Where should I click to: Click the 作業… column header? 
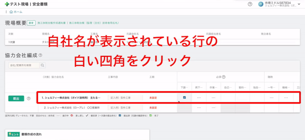[213, 88]
